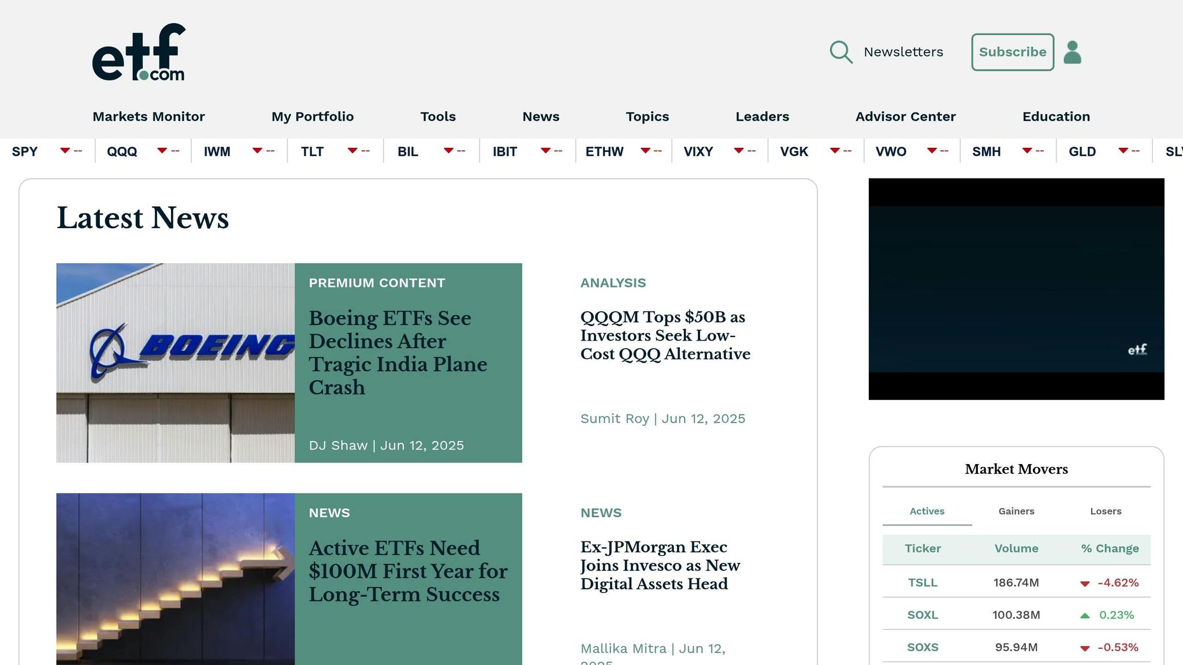The height and width of the screenshot is (665, 1183).
Task: Click the Boeing hangar thumbnail image
Action: [176, 363]
